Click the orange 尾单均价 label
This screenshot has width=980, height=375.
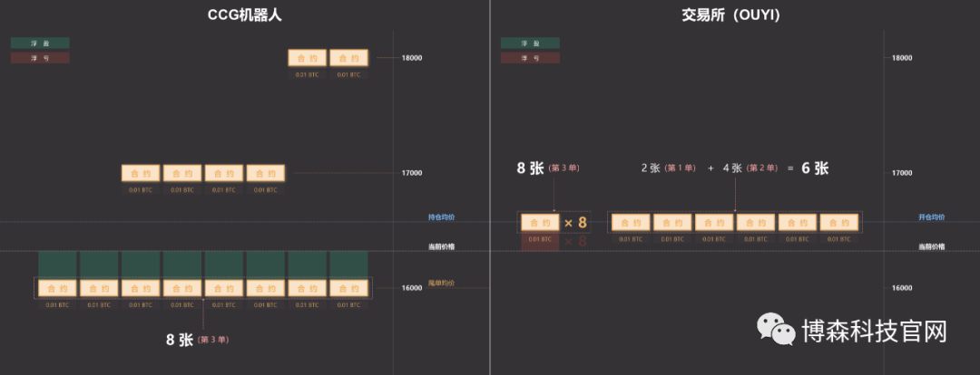(441, 284)
